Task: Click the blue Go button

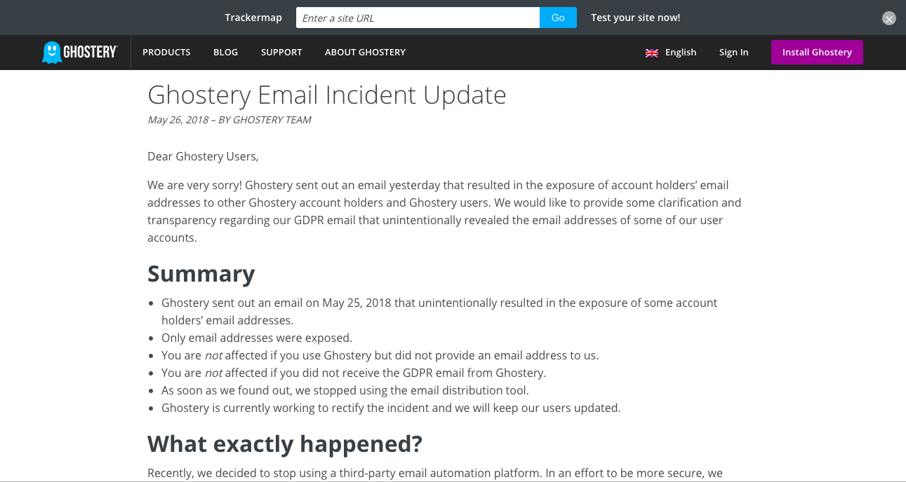Action: click(x=558, y=18)
